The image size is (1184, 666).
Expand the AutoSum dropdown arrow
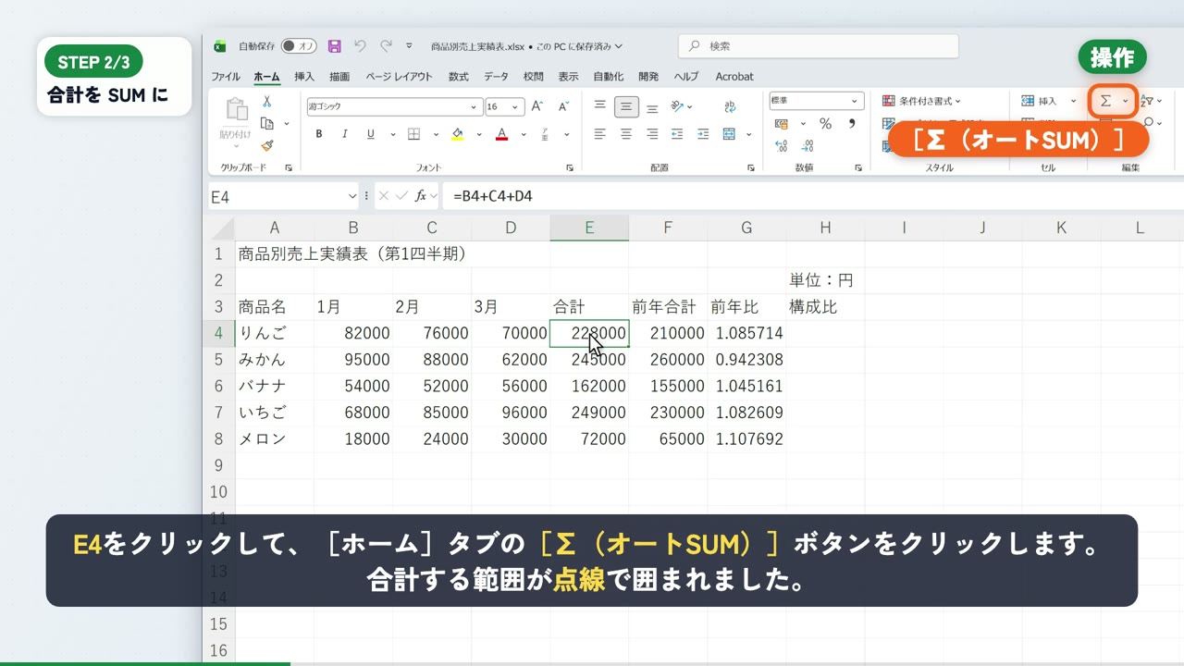click(x=1126, y=101)
